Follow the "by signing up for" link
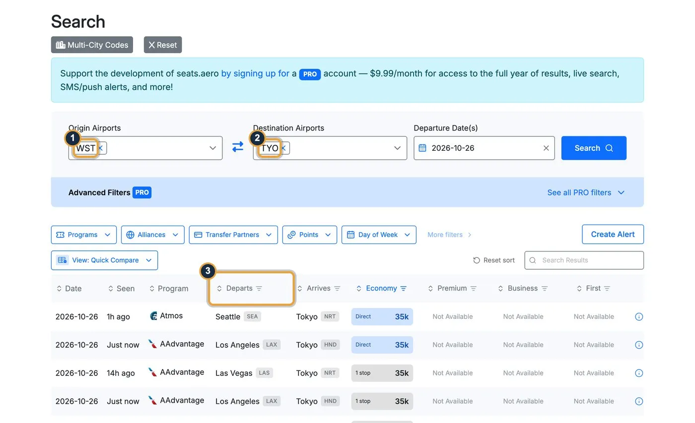Image resolution: width=695 pixels, height=423 pixels. click(255, 73)
